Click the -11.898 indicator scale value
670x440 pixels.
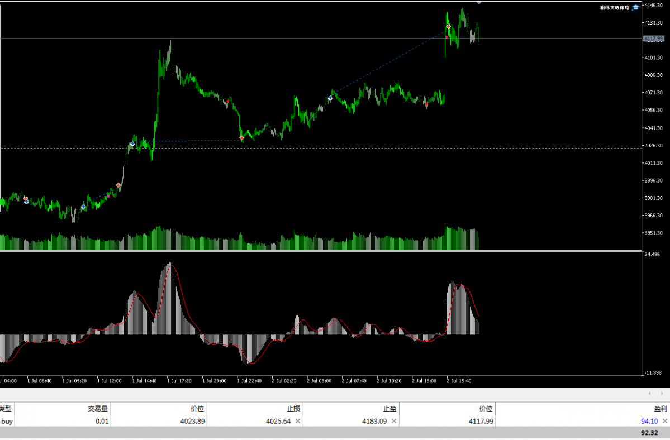click(653, 373)
